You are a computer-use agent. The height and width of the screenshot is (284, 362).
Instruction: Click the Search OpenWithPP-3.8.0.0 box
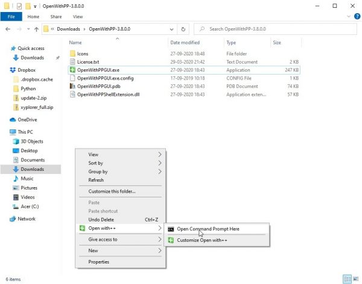275,29
